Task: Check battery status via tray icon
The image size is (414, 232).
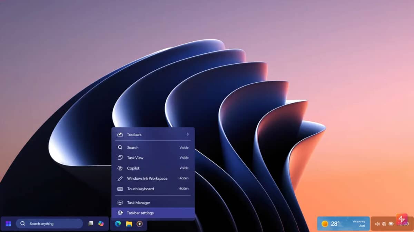Action: (x=391, y=224)
